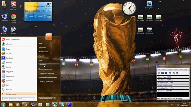Open Компьютер from the Start menu right pane
Viewport: 191px width, 107px height.
[49, 64]
